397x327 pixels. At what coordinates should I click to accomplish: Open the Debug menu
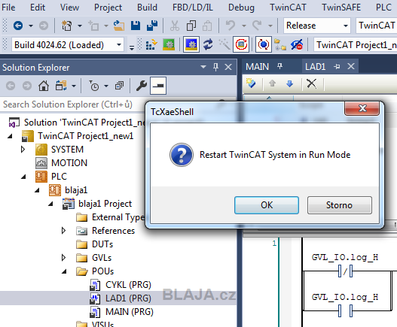coord(241,8)
